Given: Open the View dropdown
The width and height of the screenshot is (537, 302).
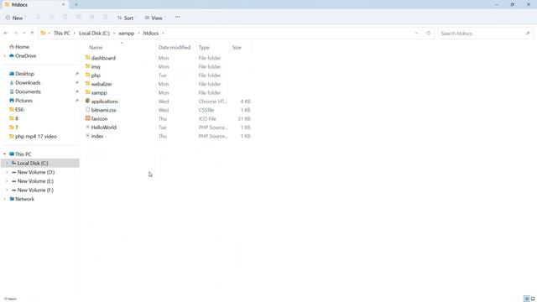Looking at the screenshot, I should [x=154, y=18].
